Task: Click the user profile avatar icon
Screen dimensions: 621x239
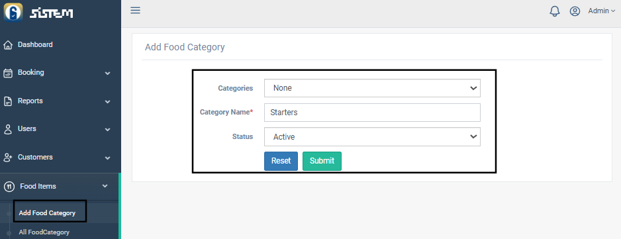Action: (575, 11)
